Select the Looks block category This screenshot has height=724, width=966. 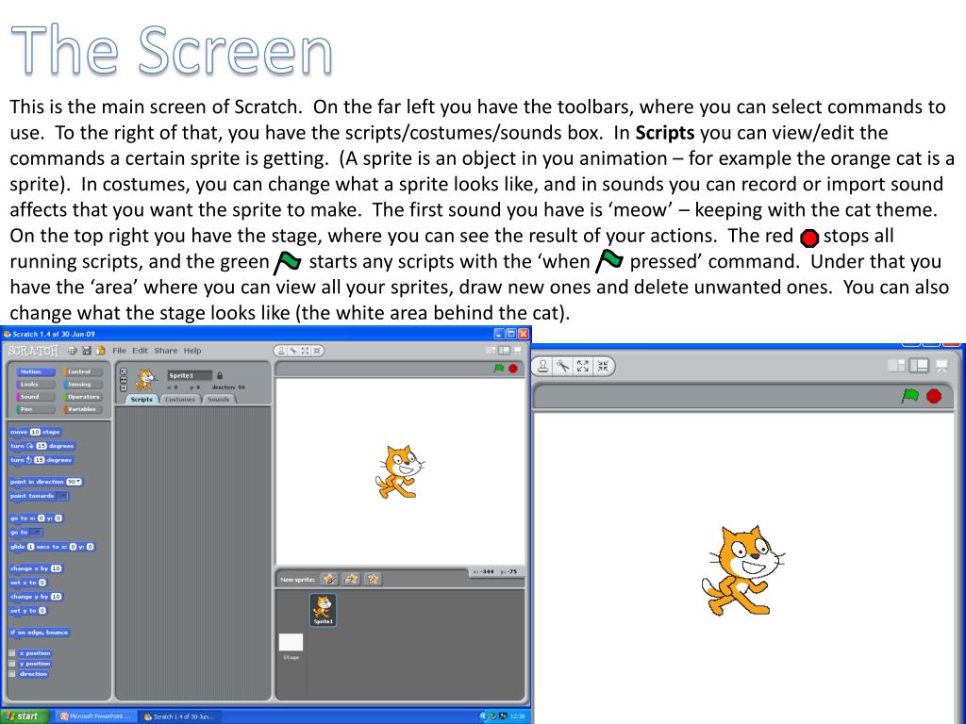click(x=36, y=385)
